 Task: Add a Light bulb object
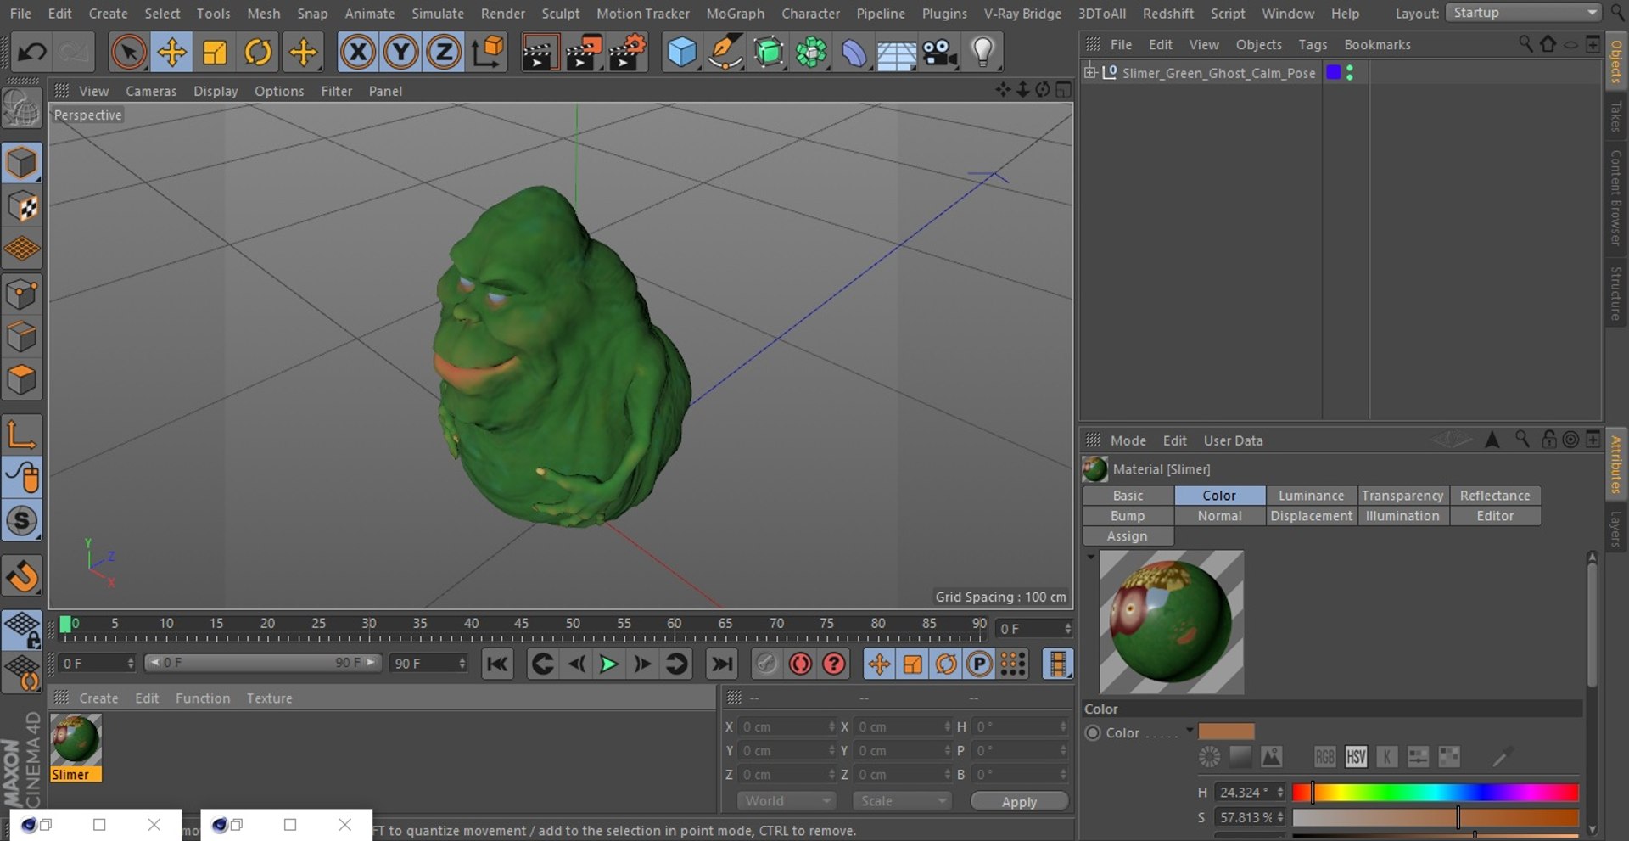(x=982, y=53)
